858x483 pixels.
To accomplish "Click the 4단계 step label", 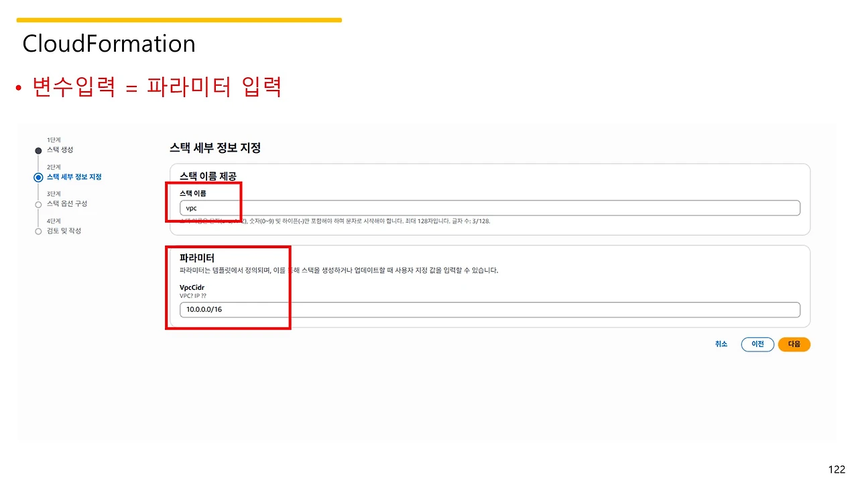I will coord(54,221).
